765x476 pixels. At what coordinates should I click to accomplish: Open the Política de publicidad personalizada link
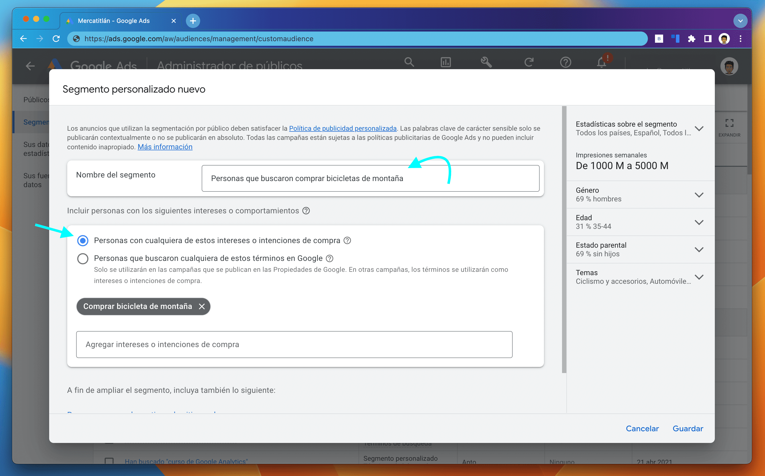[343, 128]
